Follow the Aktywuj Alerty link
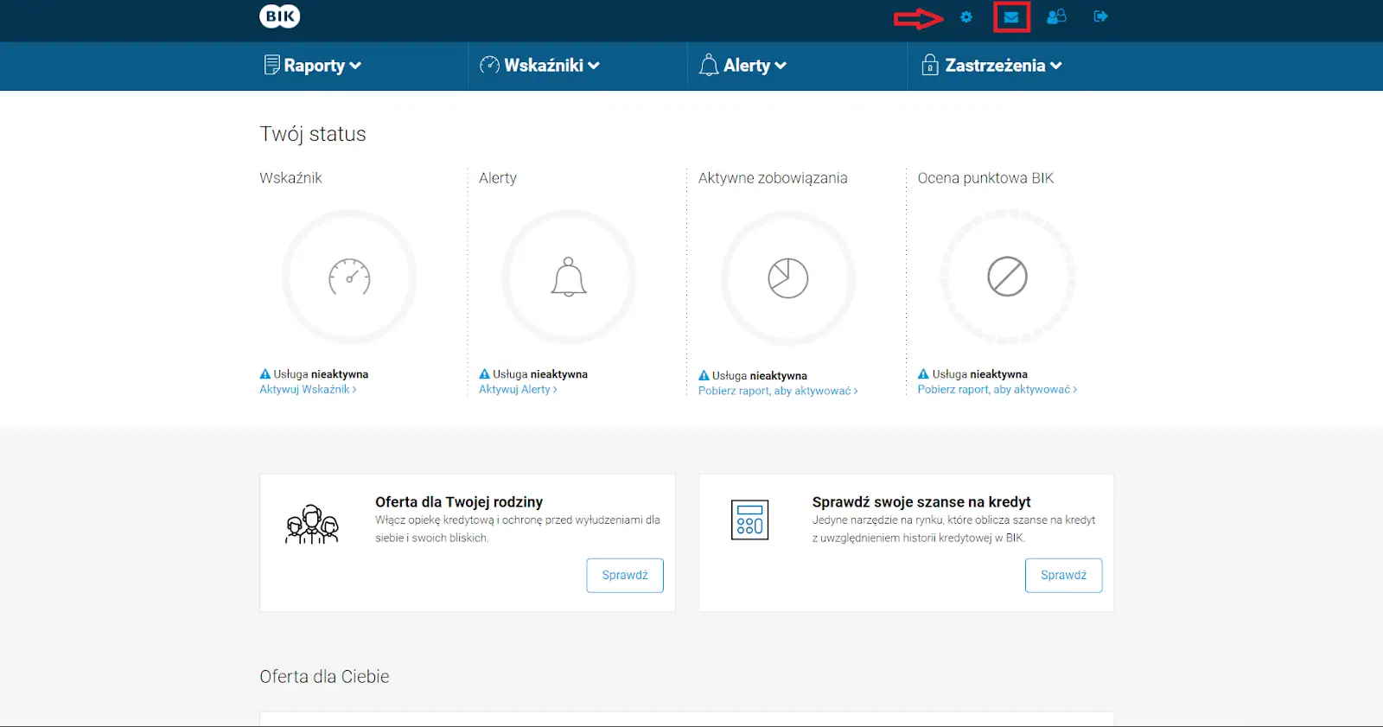 click(518, 390)
